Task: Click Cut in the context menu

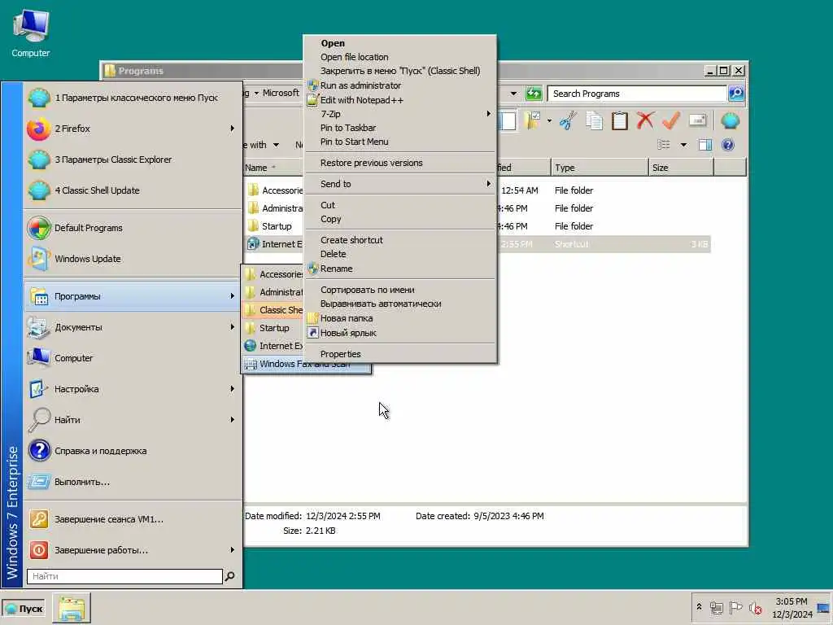Action: click(x=399, y=205)
